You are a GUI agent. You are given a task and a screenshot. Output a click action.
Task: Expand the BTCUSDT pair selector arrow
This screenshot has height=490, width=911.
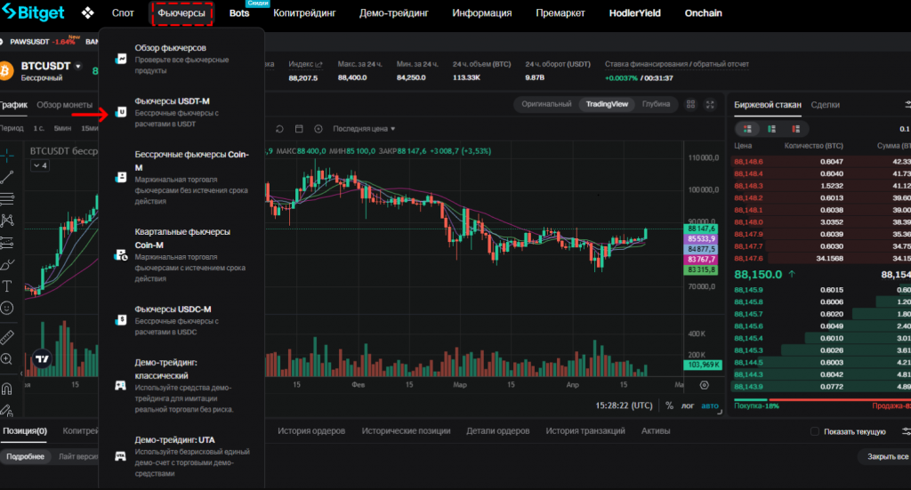[78, 66]
